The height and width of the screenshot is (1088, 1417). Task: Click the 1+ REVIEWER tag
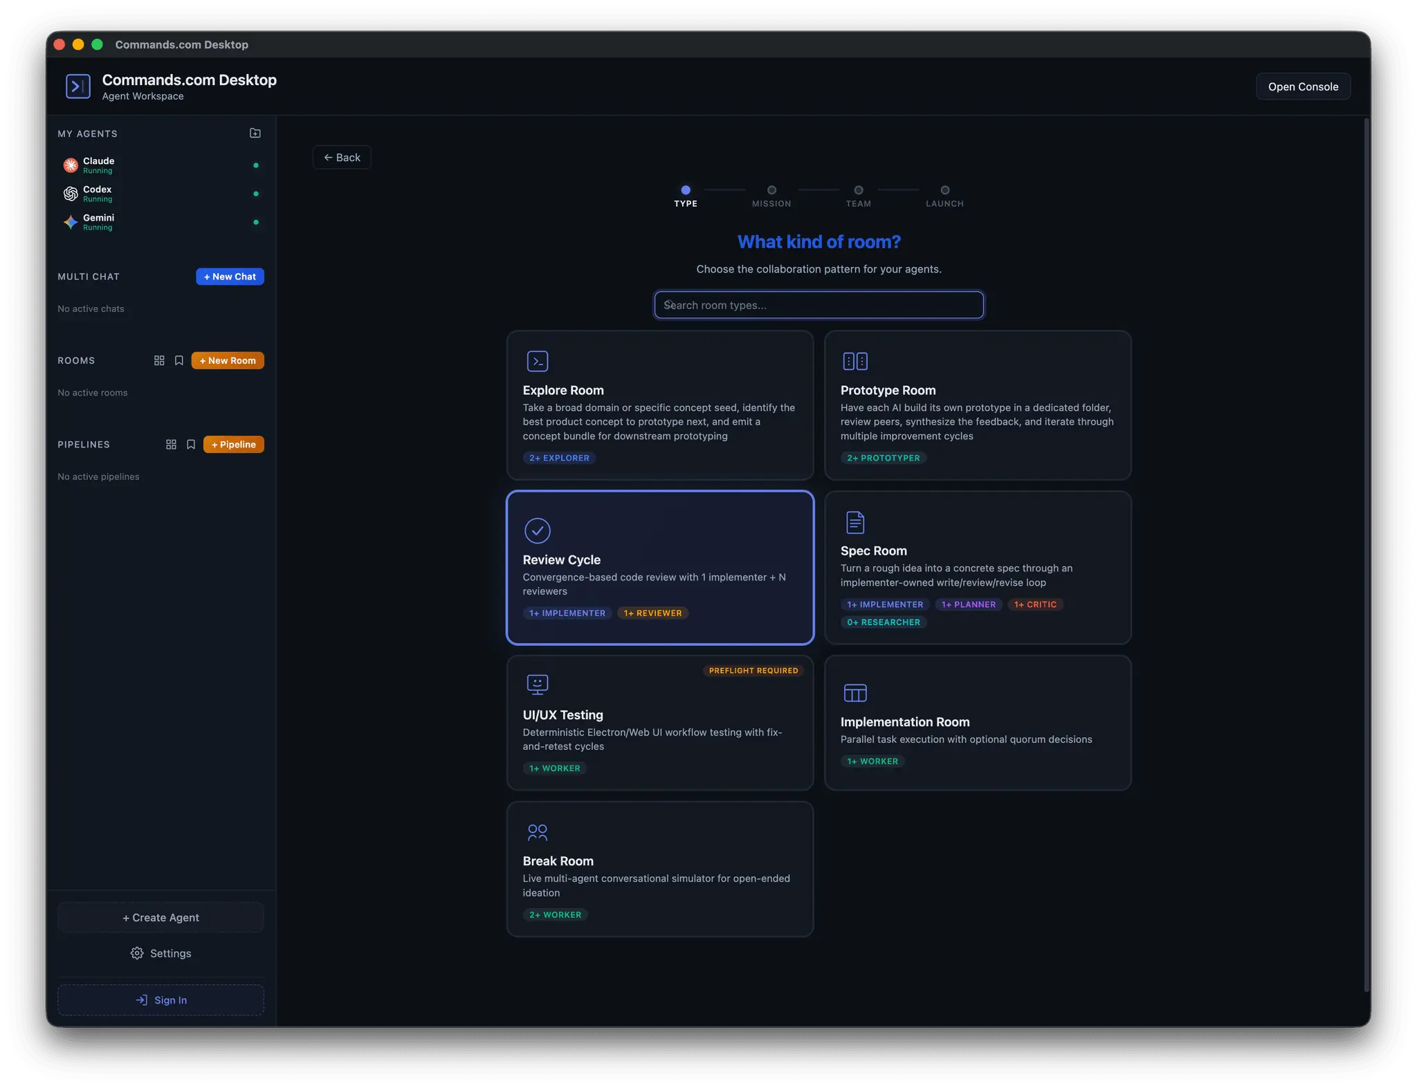[652, 613]
